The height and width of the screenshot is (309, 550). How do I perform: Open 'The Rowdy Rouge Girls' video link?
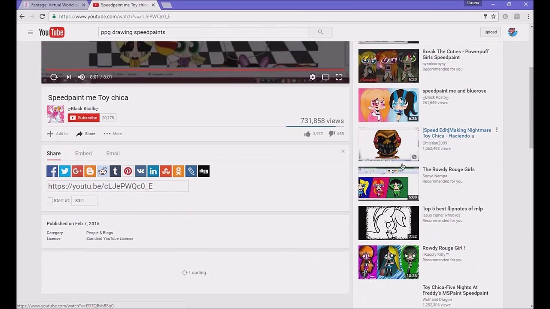[x=449, y=170]
